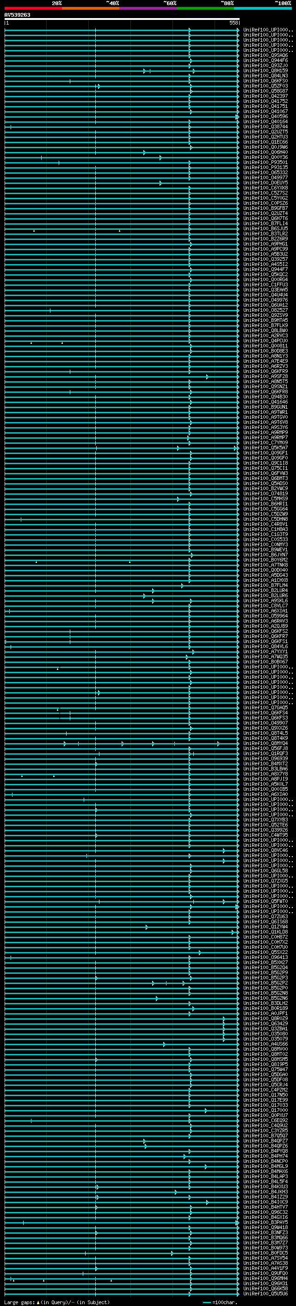Open hit UniRef100_Q8H159
296x1306 pixels.
pyautogui.click(x=265, y=71)
